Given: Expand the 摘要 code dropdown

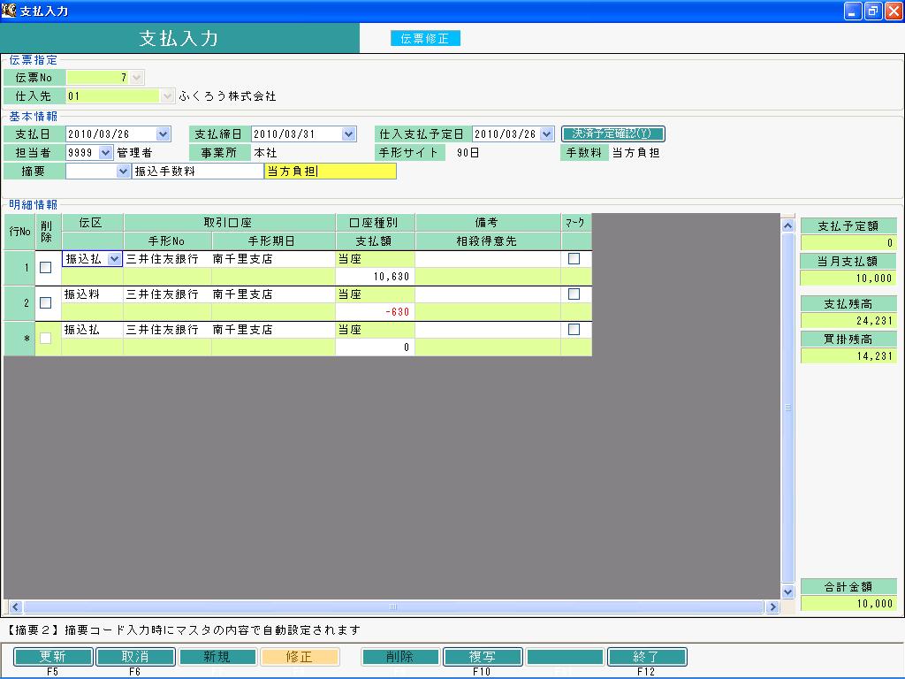Looking at the screenshot, I should click(x=122, y=171).
